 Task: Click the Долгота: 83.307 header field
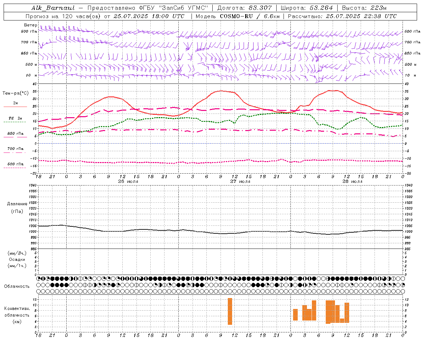[x=245, y=8]
